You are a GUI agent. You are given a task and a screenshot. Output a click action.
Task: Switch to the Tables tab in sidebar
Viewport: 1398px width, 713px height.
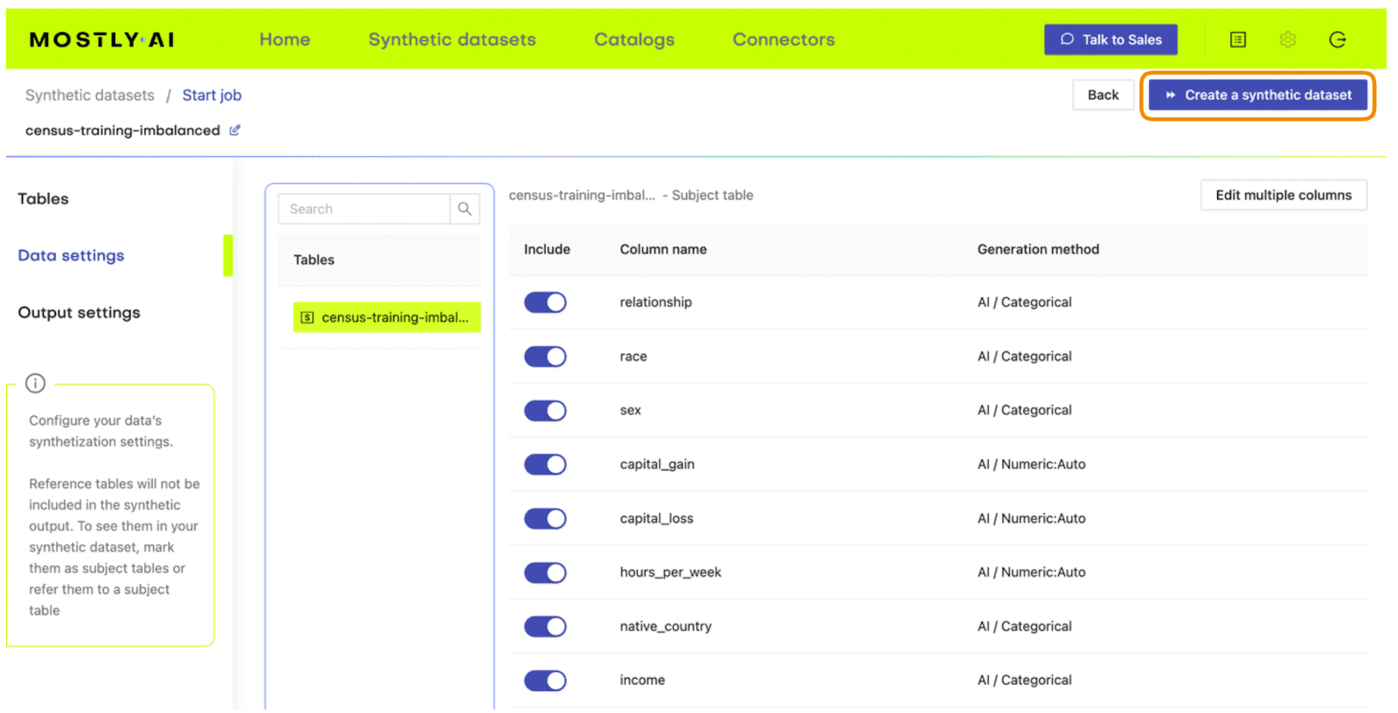coord(43,198)
